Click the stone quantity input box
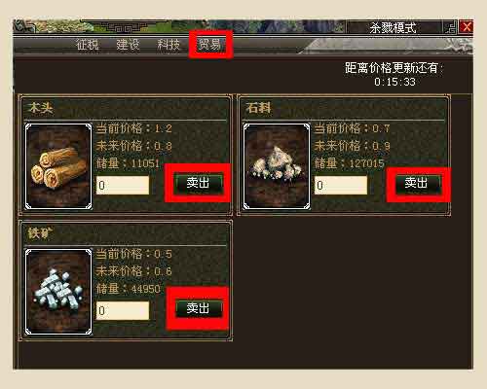Image resolution: width=487 pixels, height=389 pixels. pyautogui.click(x=341, y=185)
